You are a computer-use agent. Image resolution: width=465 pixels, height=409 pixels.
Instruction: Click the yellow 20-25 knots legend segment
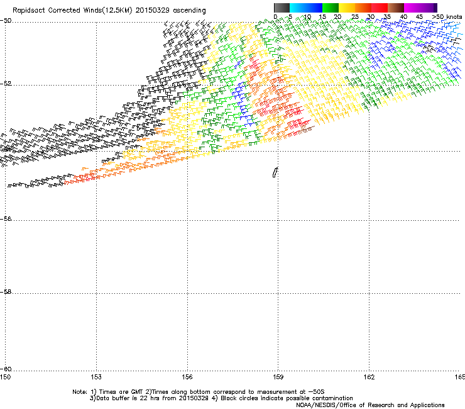pyautogui.click(x=347, y=8)
